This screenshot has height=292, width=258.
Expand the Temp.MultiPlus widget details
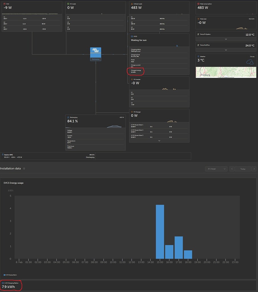click(x=226, y=50)
